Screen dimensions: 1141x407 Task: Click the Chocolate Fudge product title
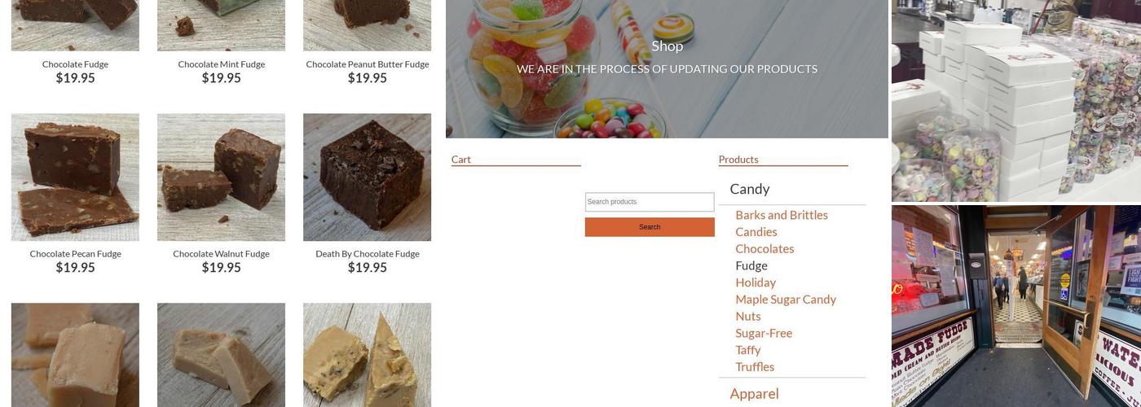coord(75,64)
